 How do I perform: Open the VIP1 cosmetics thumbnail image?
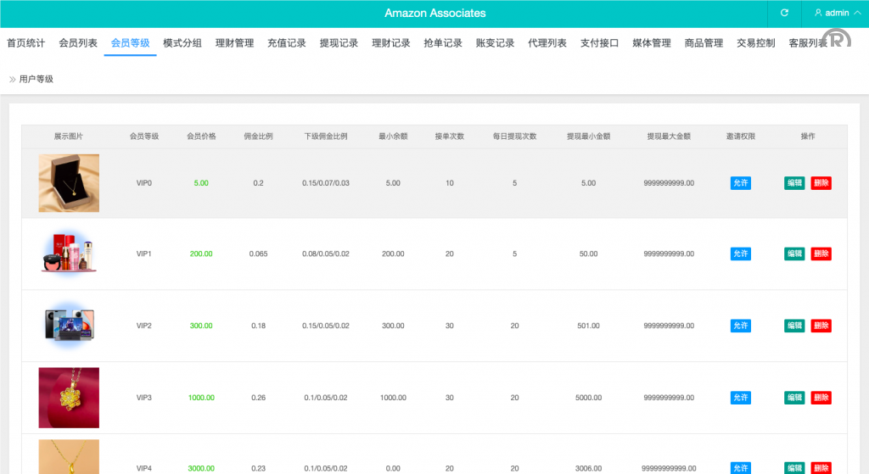69,254
